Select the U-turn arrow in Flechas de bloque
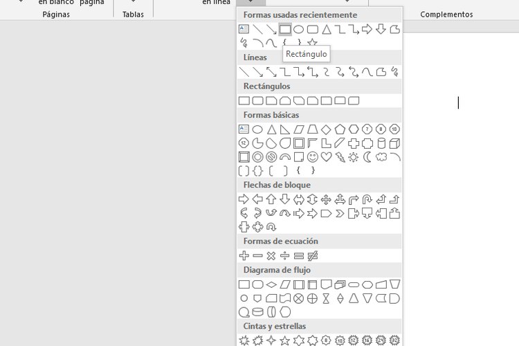This screenshot has height=346, width=519. pos(367,199)
